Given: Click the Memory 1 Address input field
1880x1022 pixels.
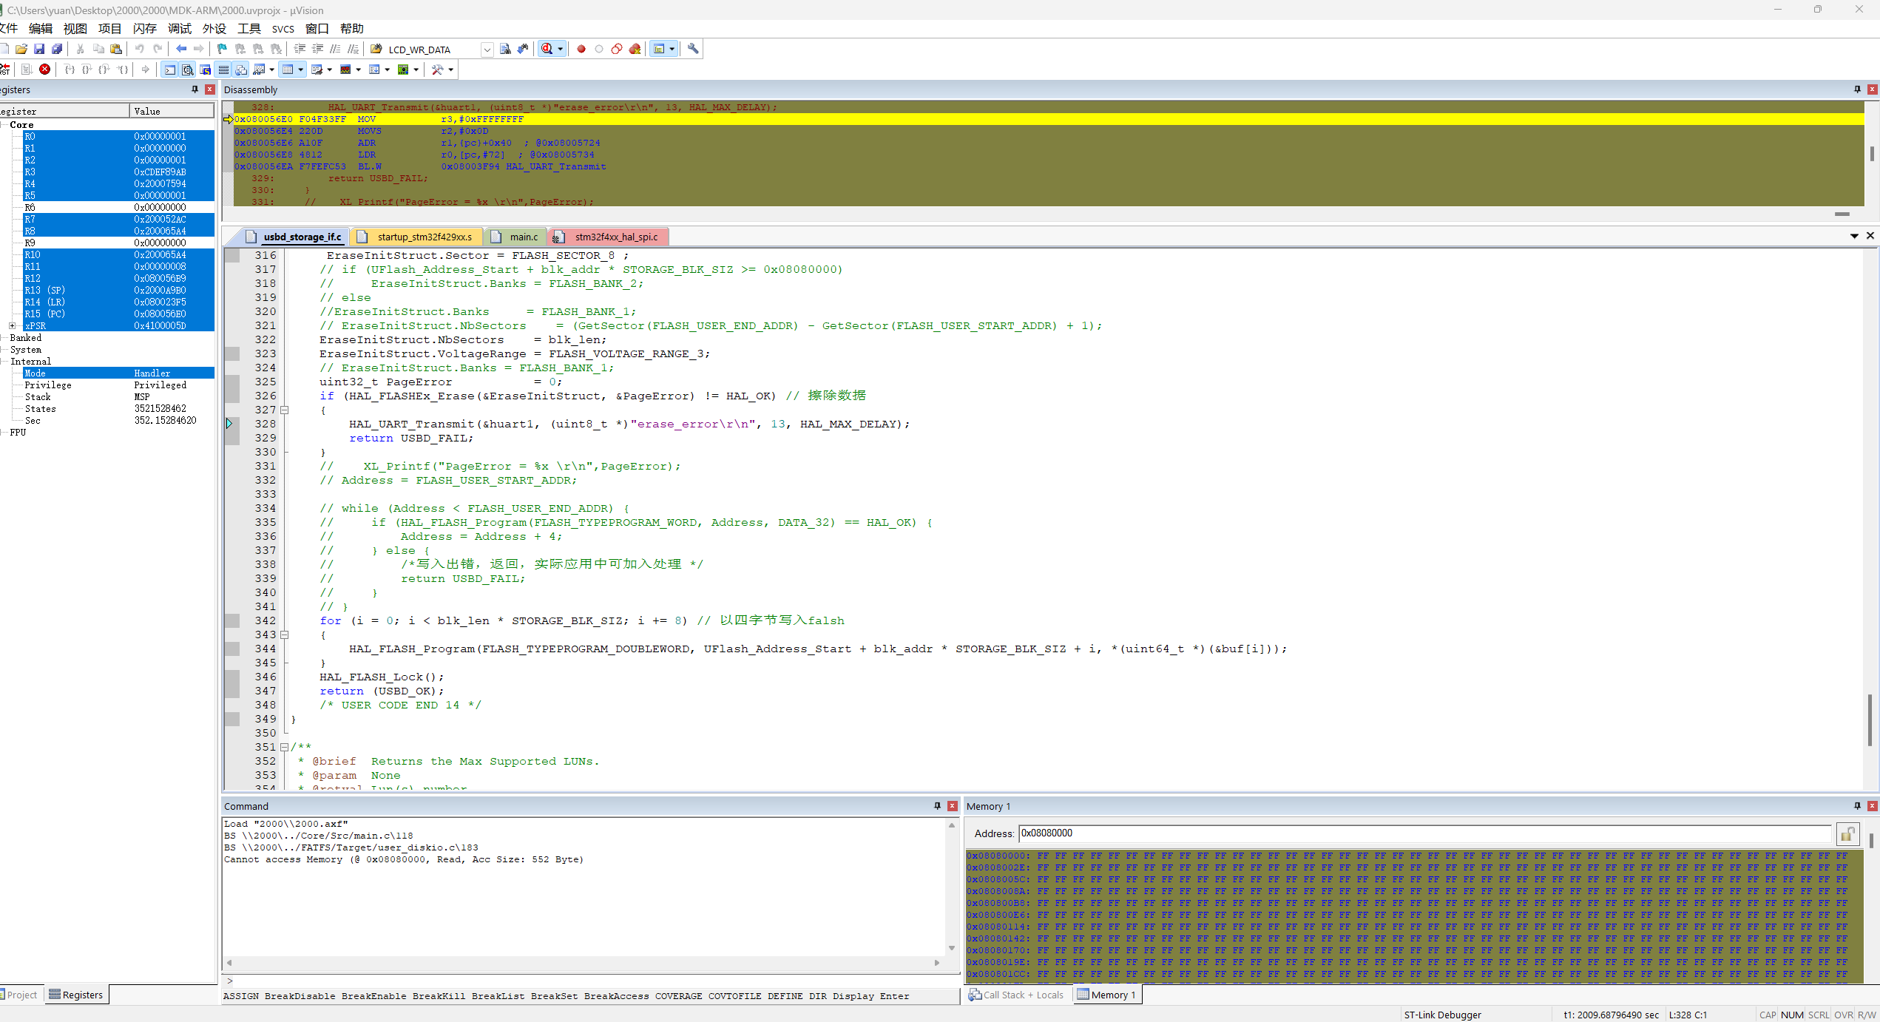Looking at the screenshot, I should click(x=1424, y=833).
